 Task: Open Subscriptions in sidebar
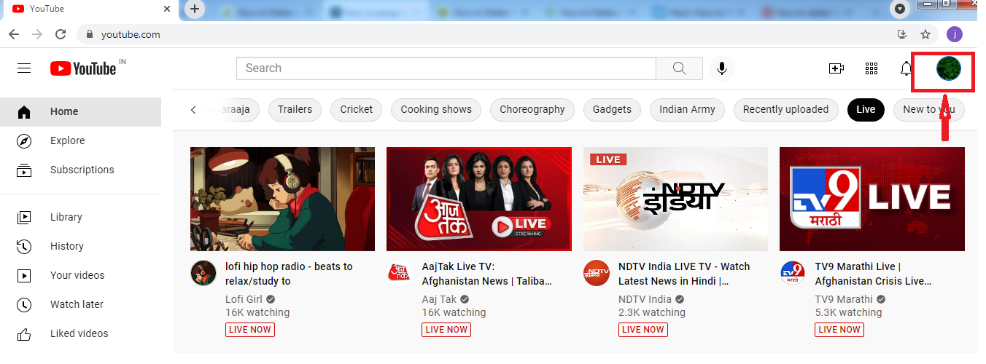[80, 170]
